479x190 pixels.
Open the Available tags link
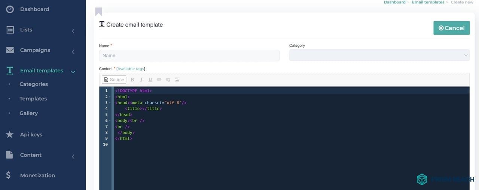coord(131,69)
